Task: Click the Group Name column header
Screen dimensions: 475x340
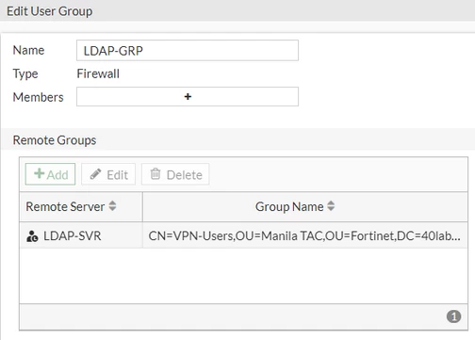Action: [x=305, y=206]
